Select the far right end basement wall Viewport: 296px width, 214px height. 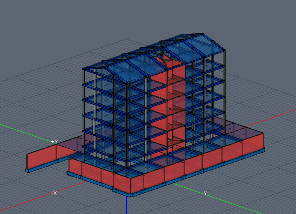click(253, 142)
